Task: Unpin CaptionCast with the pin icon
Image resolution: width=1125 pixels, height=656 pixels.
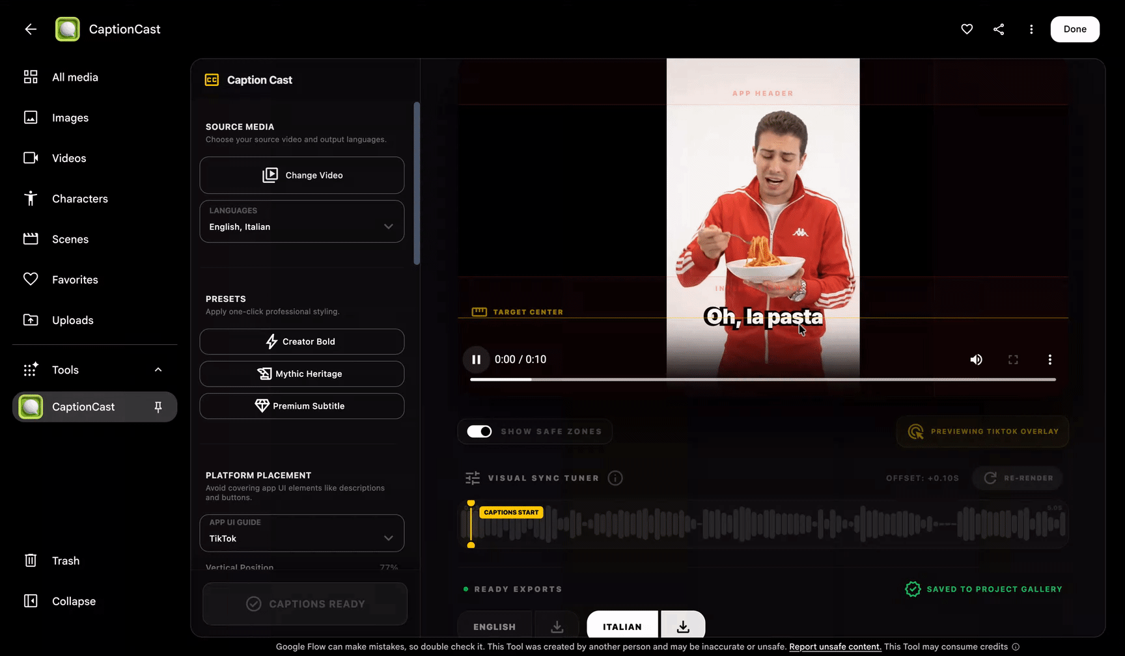Action: click(x=158, y=407)
